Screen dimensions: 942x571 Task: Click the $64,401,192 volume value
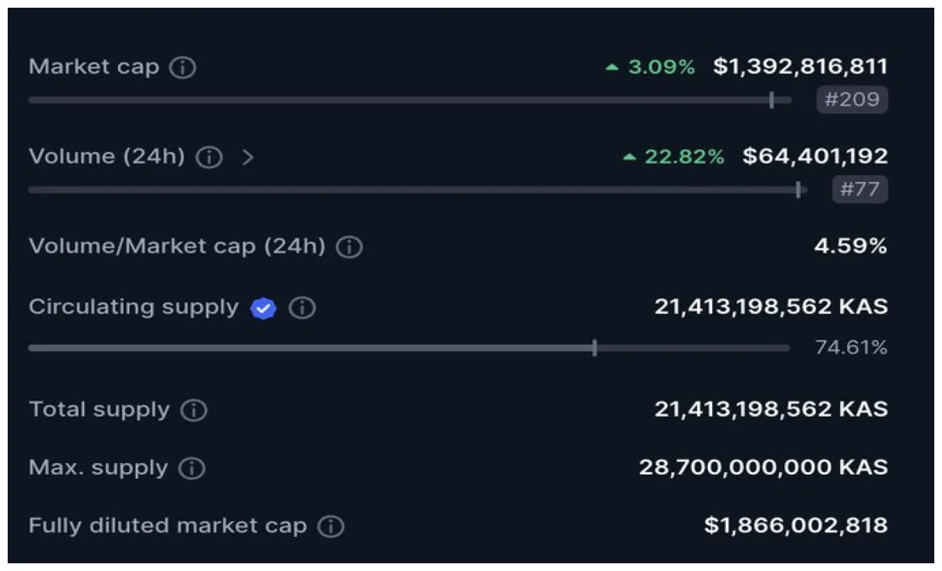[x=815, y=157]
